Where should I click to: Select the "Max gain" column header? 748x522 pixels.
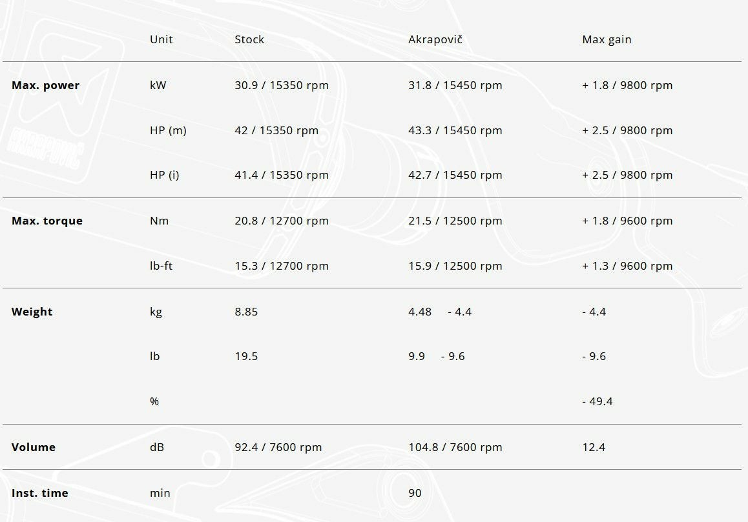click(x=607, y=39)
